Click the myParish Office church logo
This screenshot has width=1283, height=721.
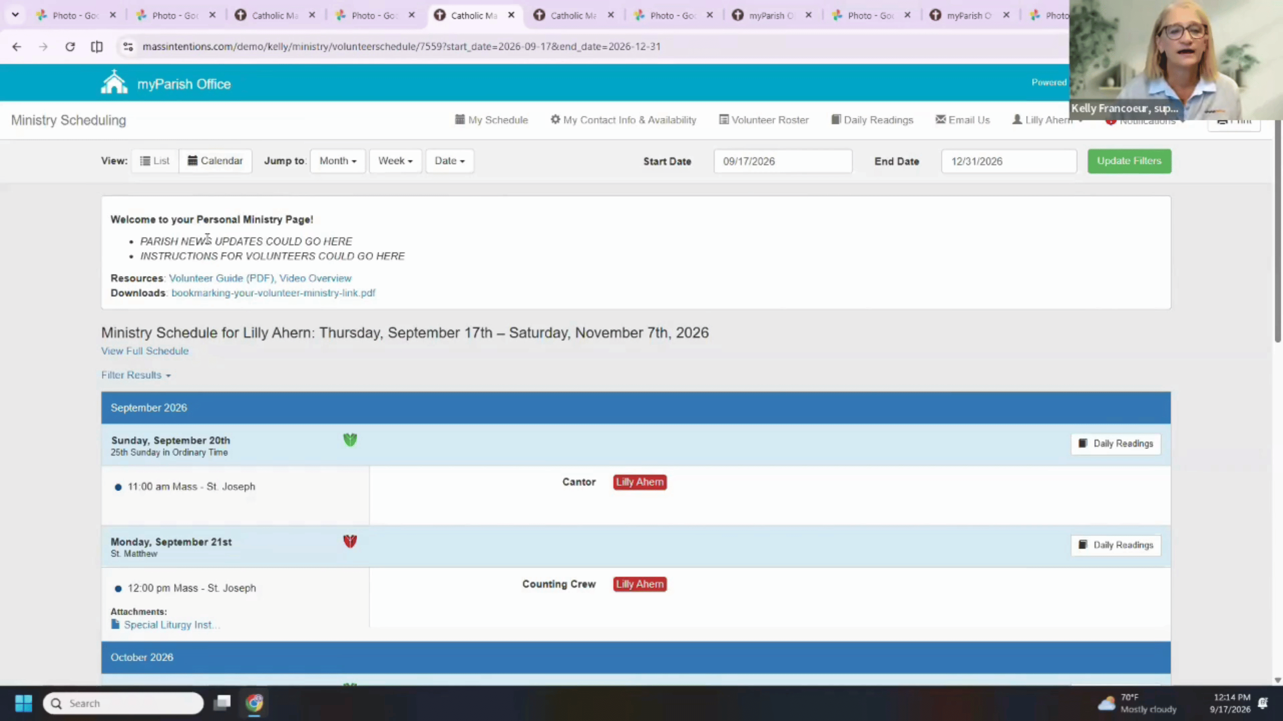114,82
